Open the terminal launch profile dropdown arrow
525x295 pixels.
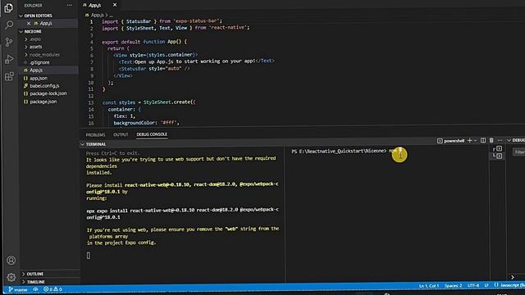tap(475, 140)
